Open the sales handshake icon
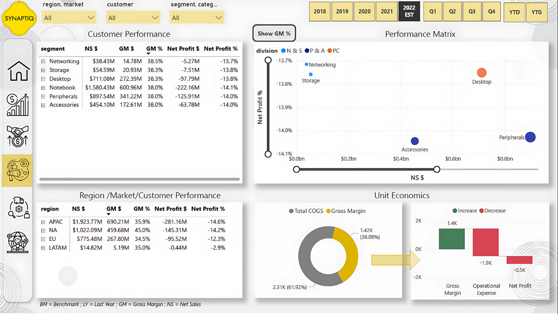 pyautogui.click(x=18, y=136)
